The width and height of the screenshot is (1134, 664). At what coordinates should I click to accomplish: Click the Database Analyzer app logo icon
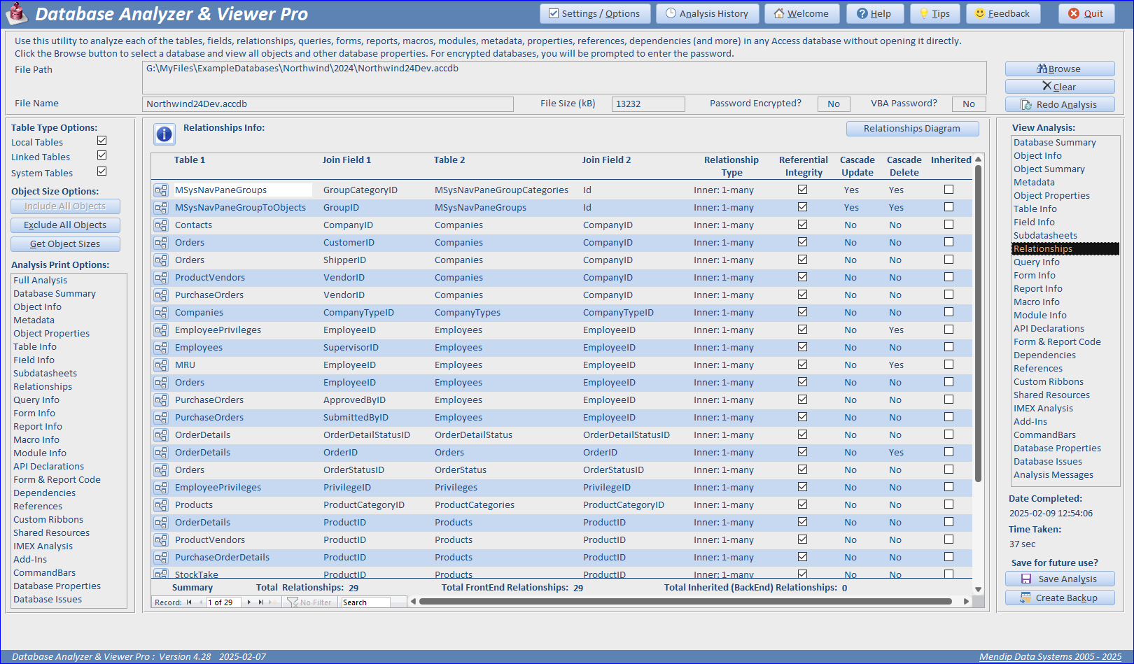pyautogui.click(x=16, y=13)
